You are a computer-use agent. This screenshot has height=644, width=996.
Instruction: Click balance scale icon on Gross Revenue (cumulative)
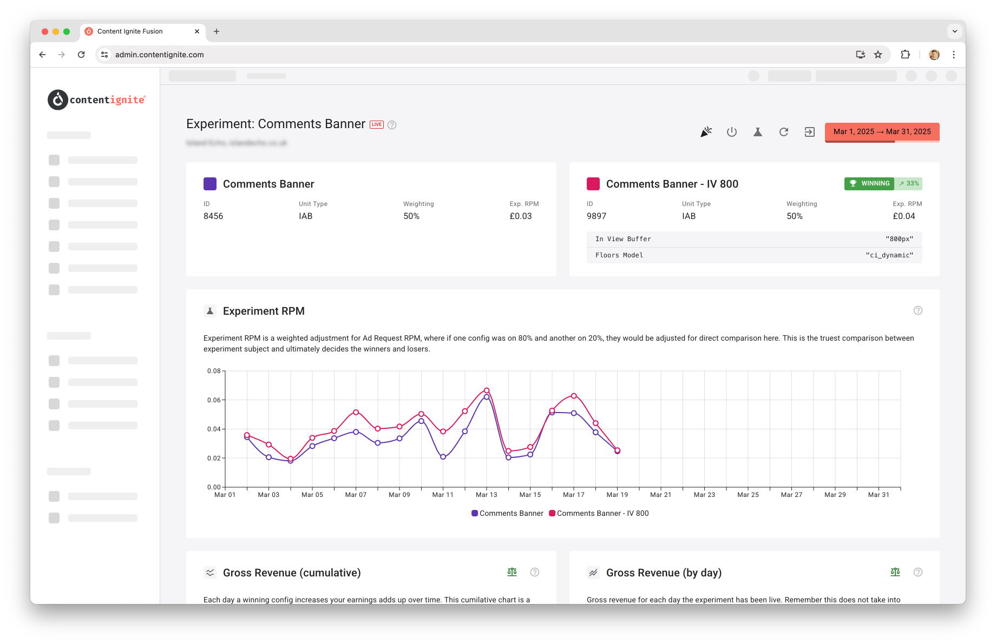pyautogui.click(x=512, y=572)
